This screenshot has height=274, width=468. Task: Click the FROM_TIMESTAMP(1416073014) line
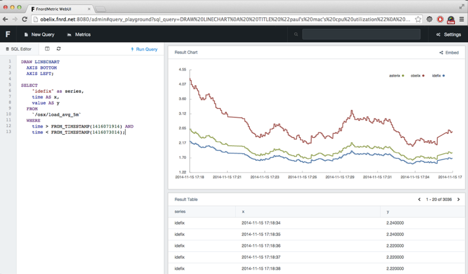point(79,132)
